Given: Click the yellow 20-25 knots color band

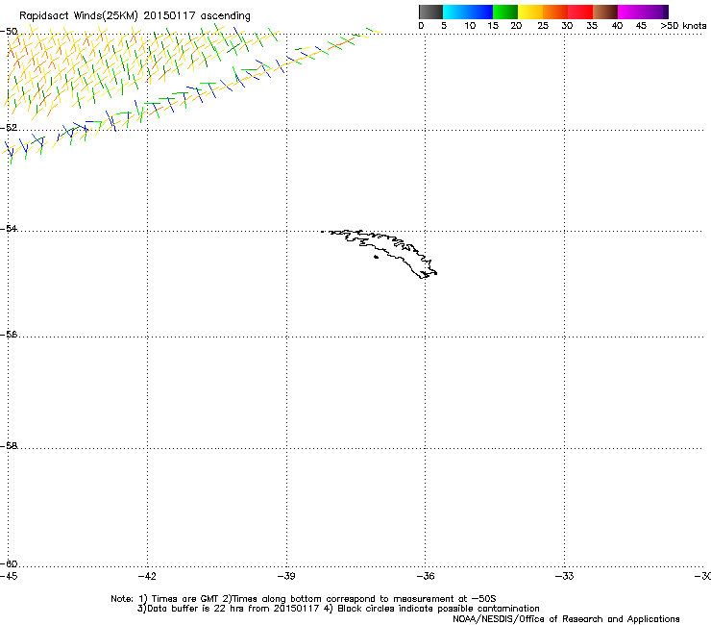Looking at the screenshot, I should click(530, 12).
